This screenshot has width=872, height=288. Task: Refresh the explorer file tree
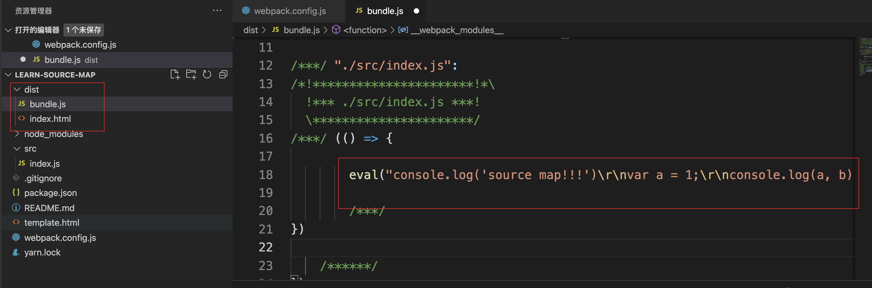point(207,74)
